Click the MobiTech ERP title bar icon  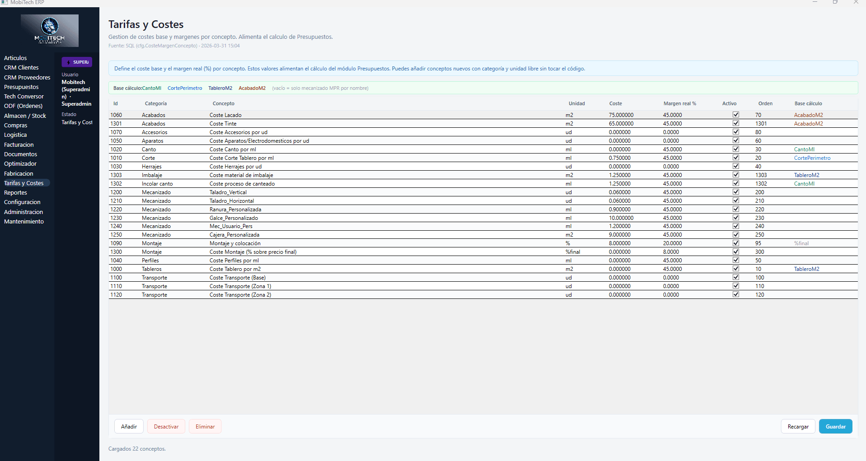[x=5, y=2]
